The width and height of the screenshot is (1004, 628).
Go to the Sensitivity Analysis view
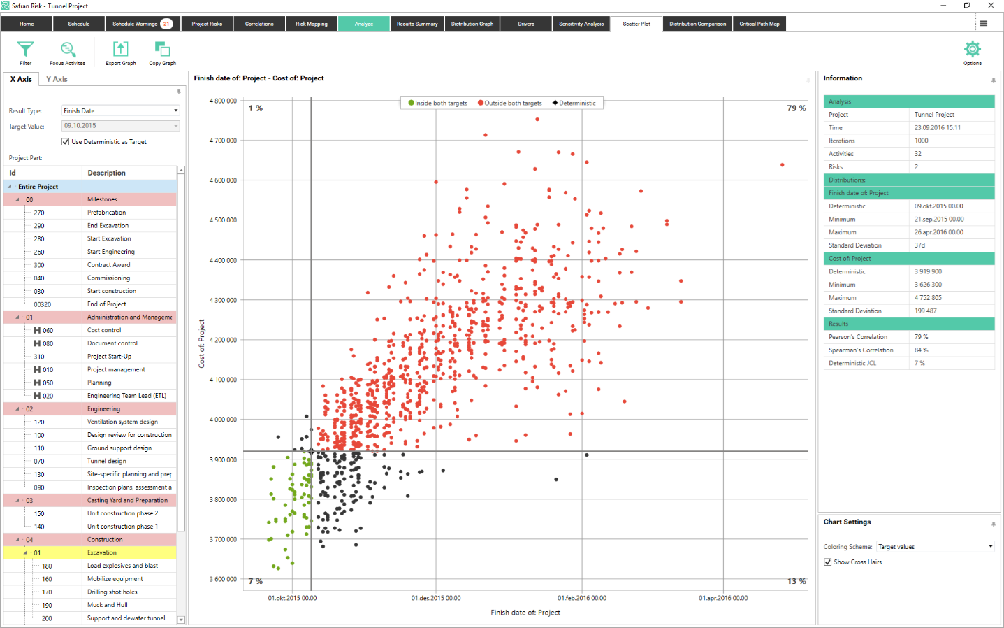[581, 23]
